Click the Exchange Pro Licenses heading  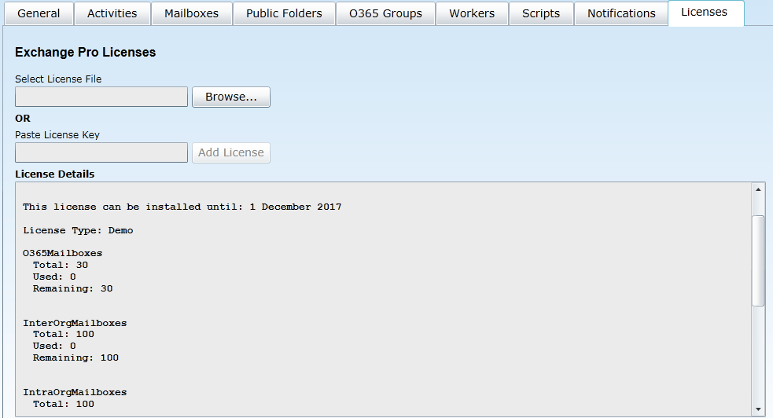point(85,52)
